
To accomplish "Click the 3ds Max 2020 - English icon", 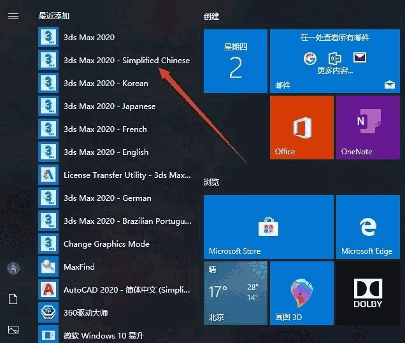I will tap(48, 152).
